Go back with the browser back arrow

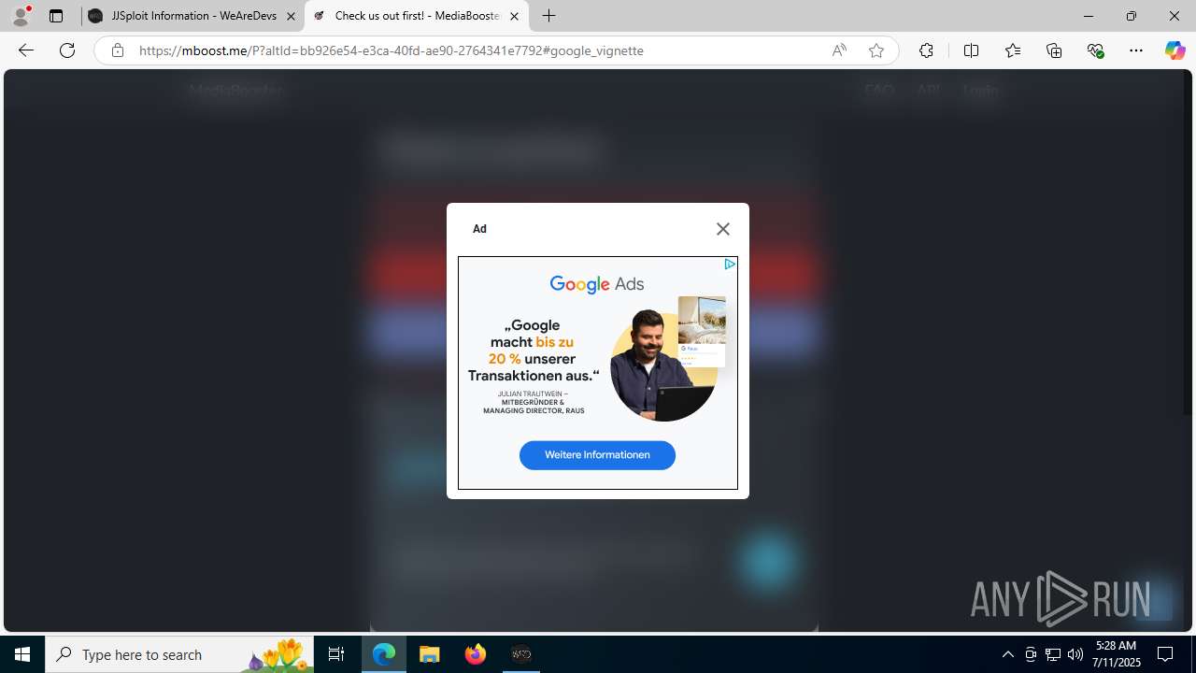26,50
